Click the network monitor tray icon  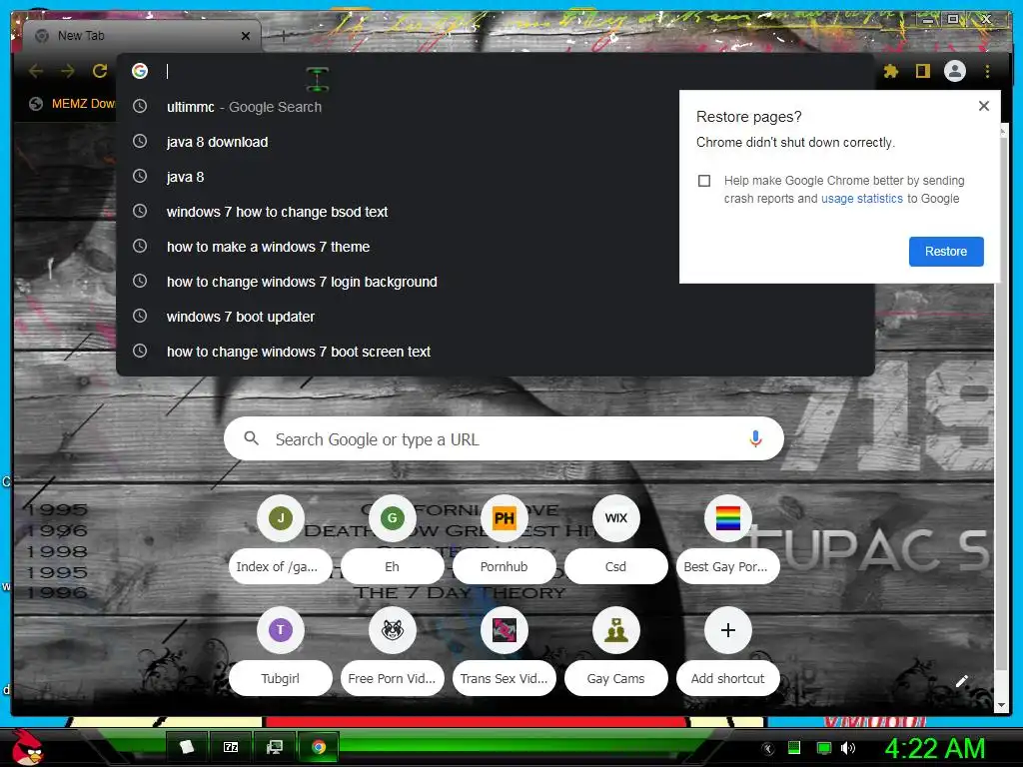pyautogui.click(x=824, y=748)
